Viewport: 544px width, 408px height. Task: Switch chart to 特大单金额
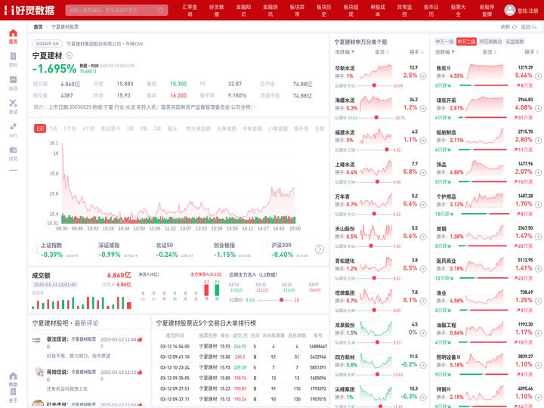[199, 128]
